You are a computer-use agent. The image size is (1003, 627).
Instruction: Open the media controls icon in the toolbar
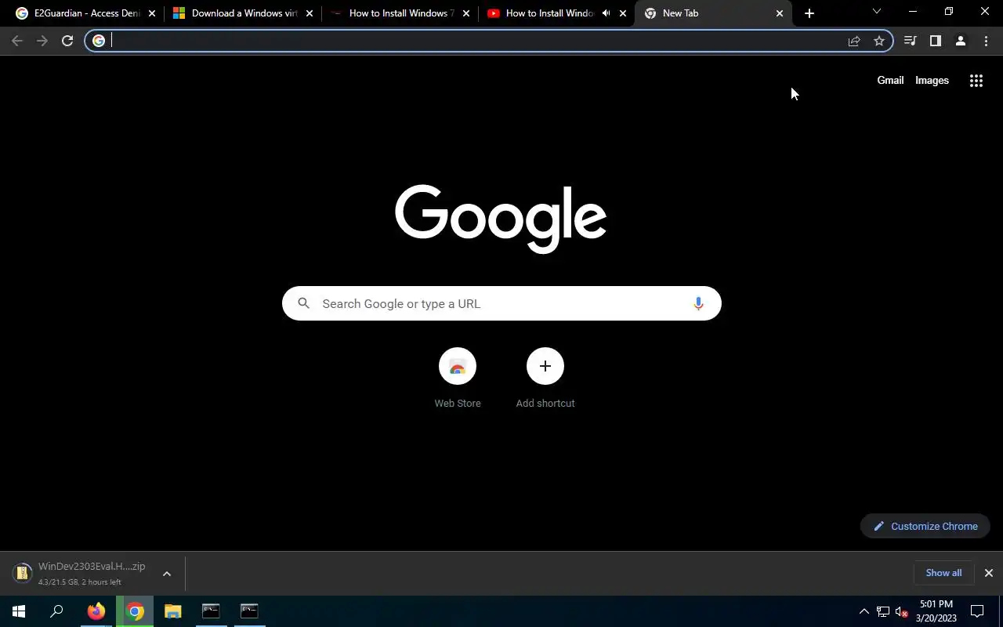(910, 41)
